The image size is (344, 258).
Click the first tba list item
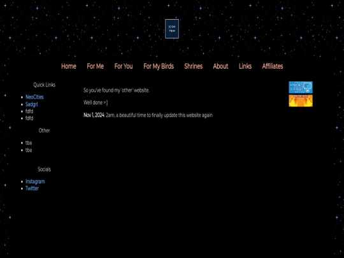click(29, 143)
